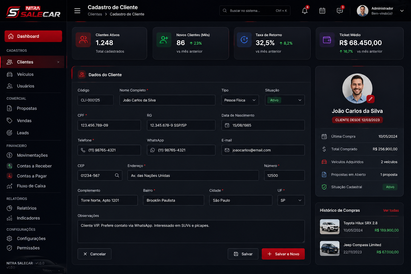
Task: Open the Situação Ativo dropdown
Action: (285, 100)
